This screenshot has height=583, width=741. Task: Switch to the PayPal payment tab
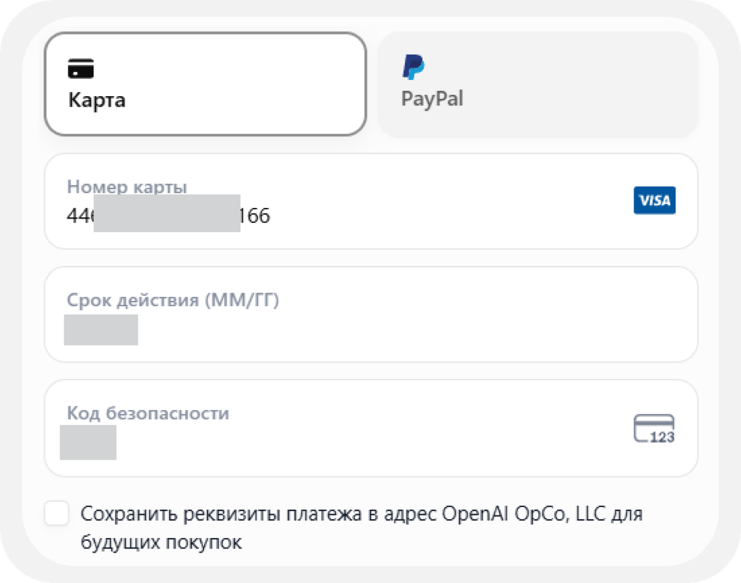pos(538,84)
